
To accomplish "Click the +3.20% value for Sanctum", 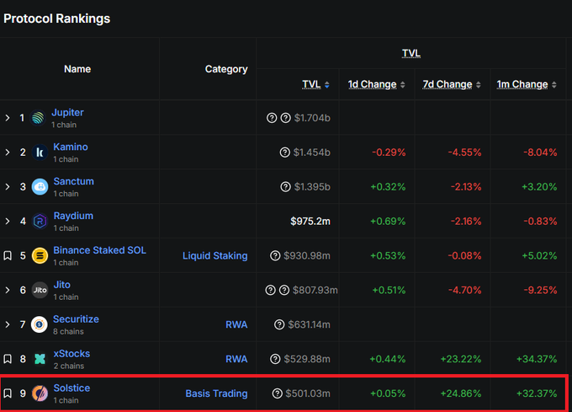I will pyautogui.click(x=539, y=187).
